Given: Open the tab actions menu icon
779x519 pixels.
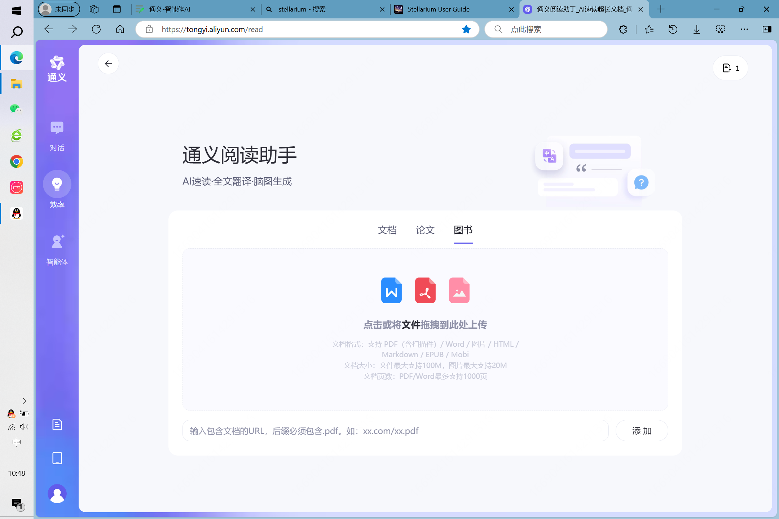Looking at the screenshot, I should click(117, 9).
